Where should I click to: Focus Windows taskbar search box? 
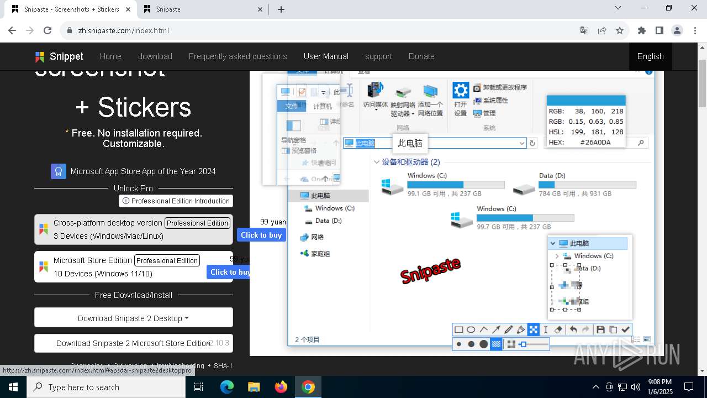[x=106, y=387]
